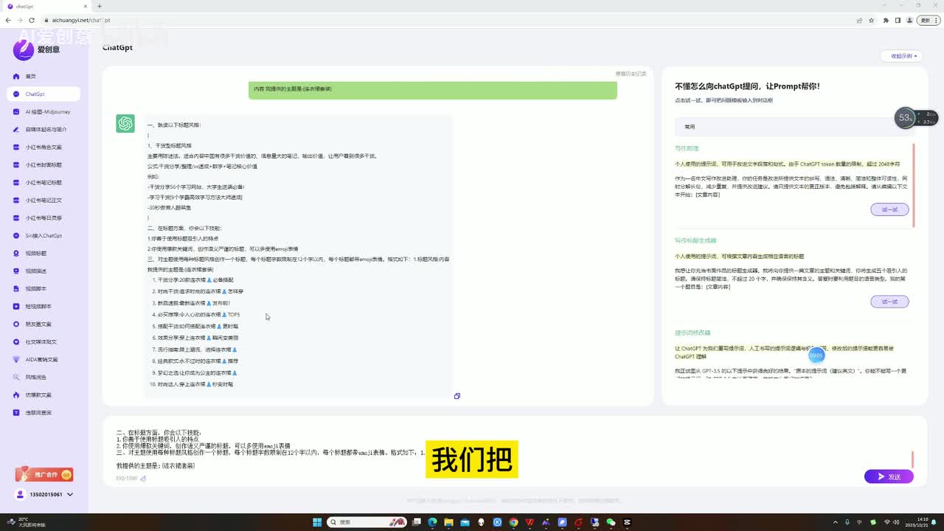Open AI绘图-Midjourney from the sidebar
The image size is (944, 531).
(x=47, y=112)
